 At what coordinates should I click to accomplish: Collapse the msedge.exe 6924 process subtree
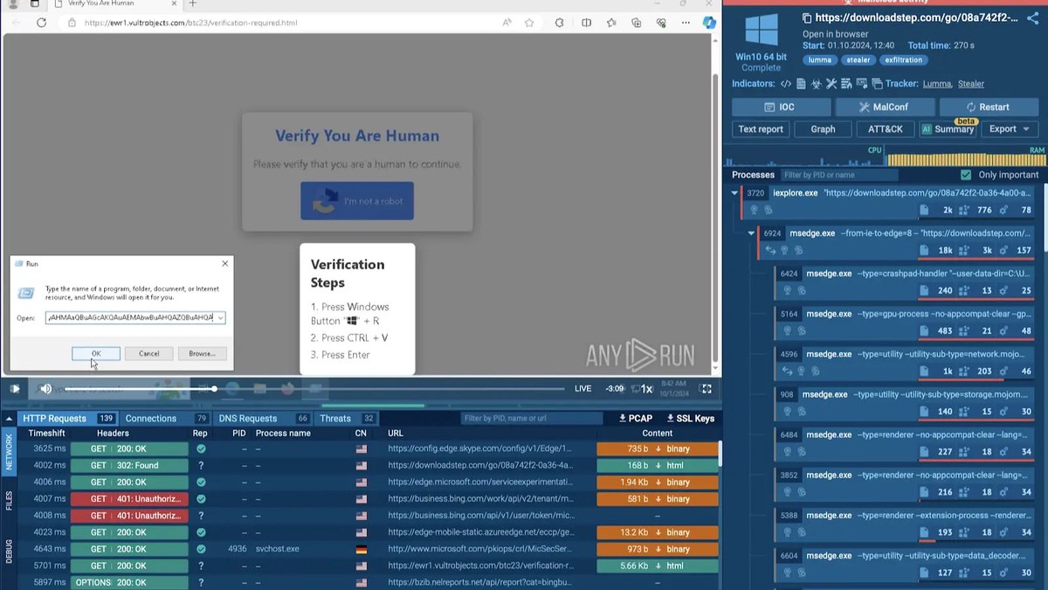(x=751, y=233)
